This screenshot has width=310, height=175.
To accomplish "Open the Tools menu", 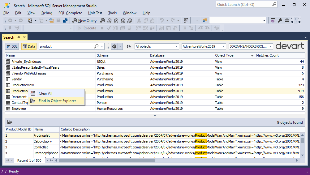I will [112, 13].
